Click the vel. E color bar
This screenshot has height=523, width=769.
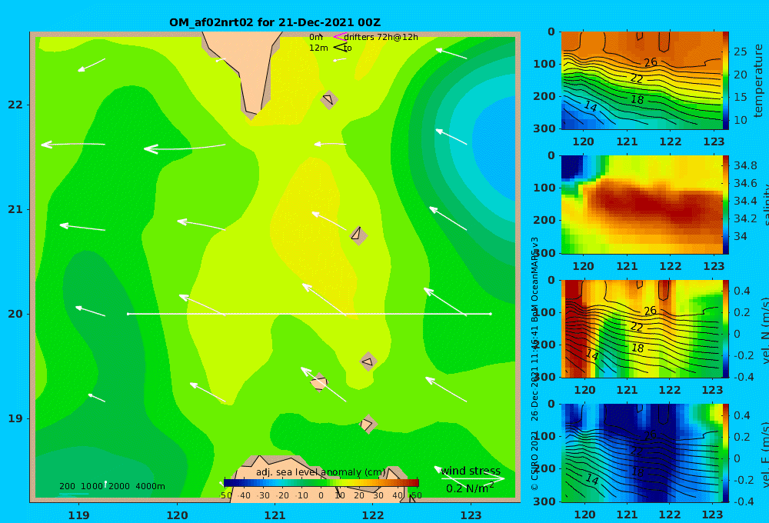click(x=725, y=453)
